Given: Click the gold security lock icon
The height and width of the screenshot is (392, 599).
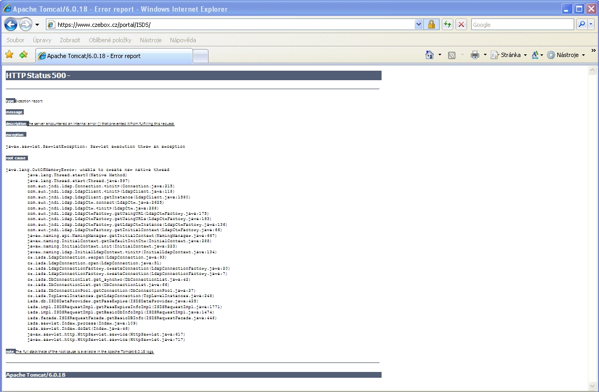Looking at the screenshot, I should pos(431,24).
